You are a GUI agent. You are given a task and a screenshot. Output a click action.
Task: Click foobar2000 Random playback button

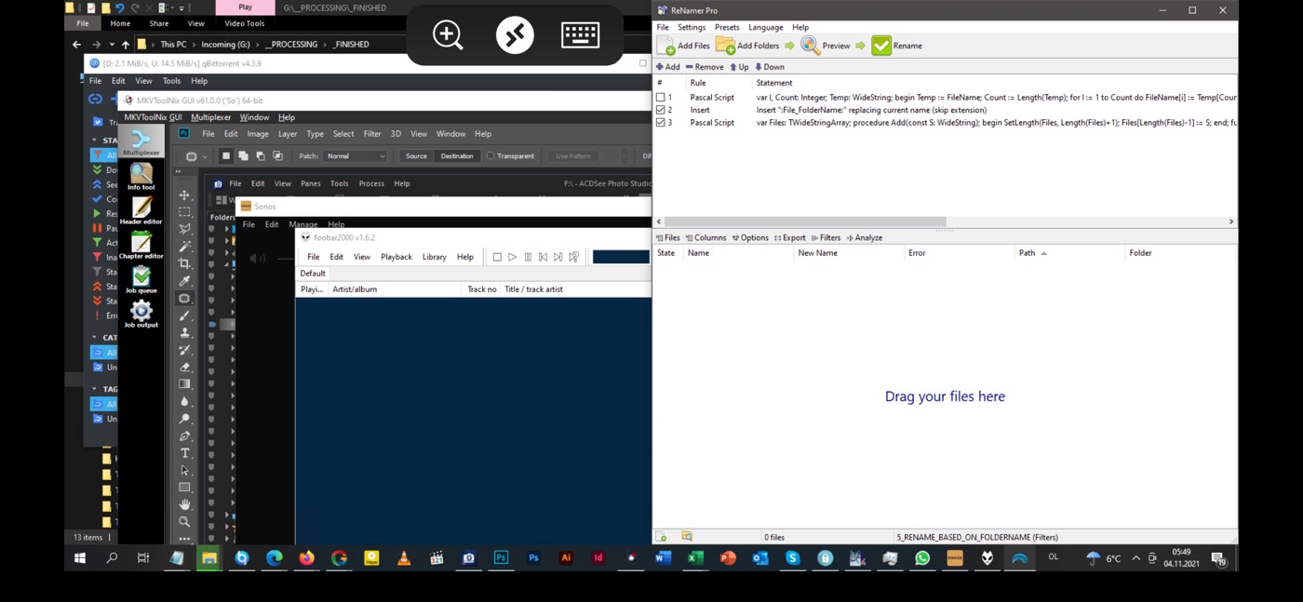pyautogui.click(x=573, y=257)
